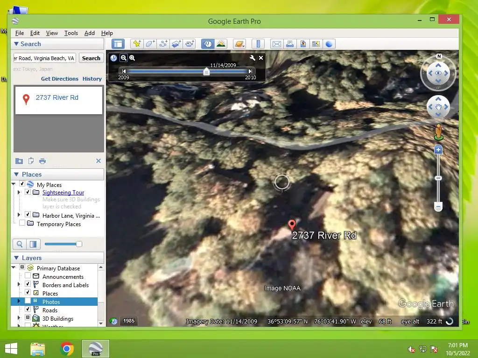Zoom out the time slider range
The image size is (478, 358).
point(123,58)
